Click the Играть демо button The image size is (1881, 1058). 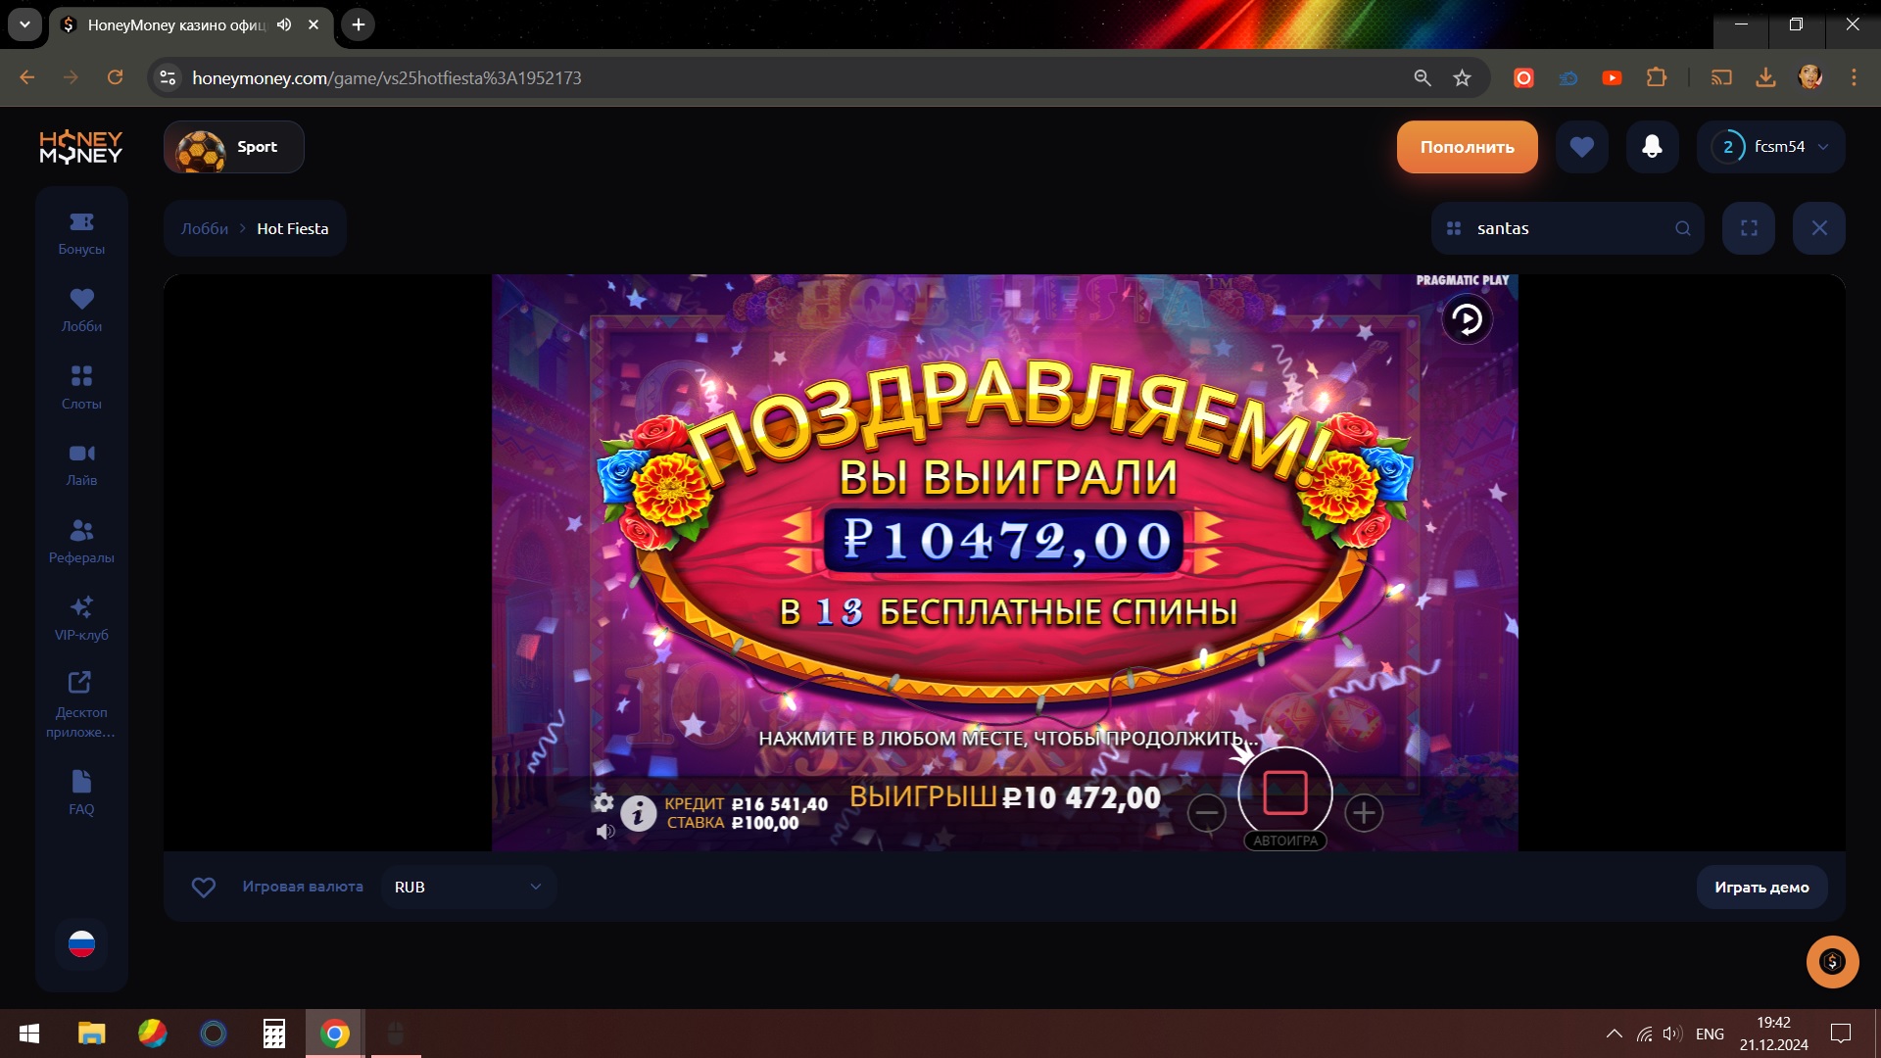click(1761, 887)
